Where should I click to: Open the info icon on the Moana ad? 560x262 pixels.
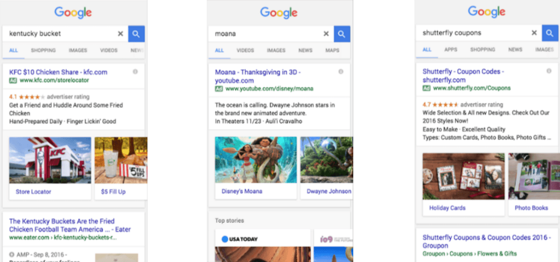(341, 72)
